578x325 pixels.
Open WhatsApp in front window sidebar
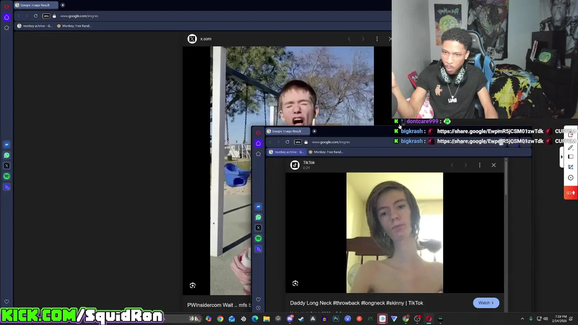(258, 217)
